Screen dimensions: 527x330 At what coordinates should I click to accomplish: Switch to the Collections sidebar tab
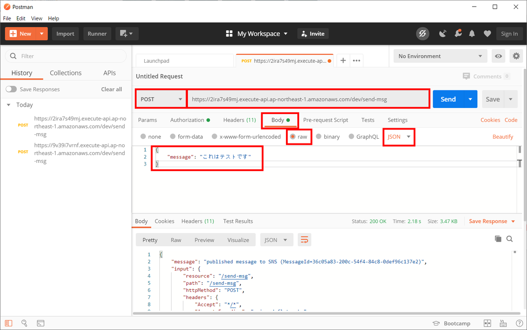[x=66, y=73]
